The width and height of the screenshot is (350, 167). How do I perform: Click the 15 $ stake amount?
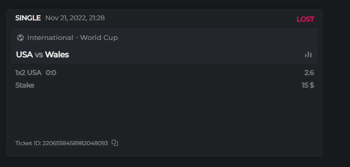(x=308, y=85)
